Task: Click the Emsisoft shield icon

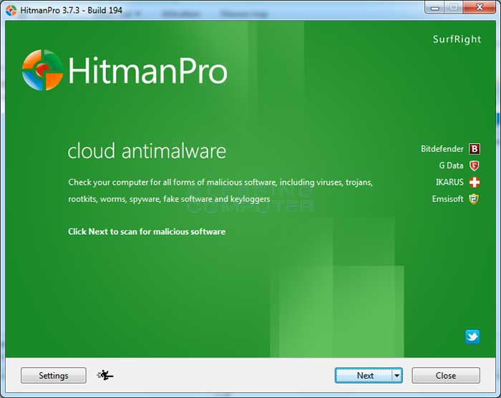Action: 474,199
